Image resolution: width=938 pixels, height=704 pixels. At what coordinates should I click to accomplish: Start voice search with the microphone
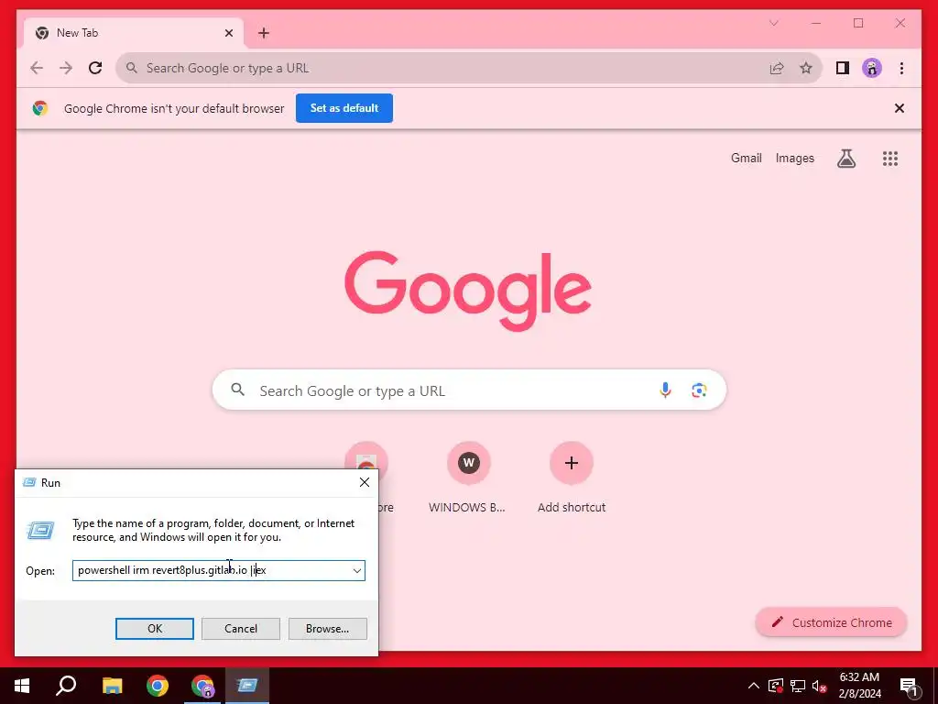pos(665,390)
